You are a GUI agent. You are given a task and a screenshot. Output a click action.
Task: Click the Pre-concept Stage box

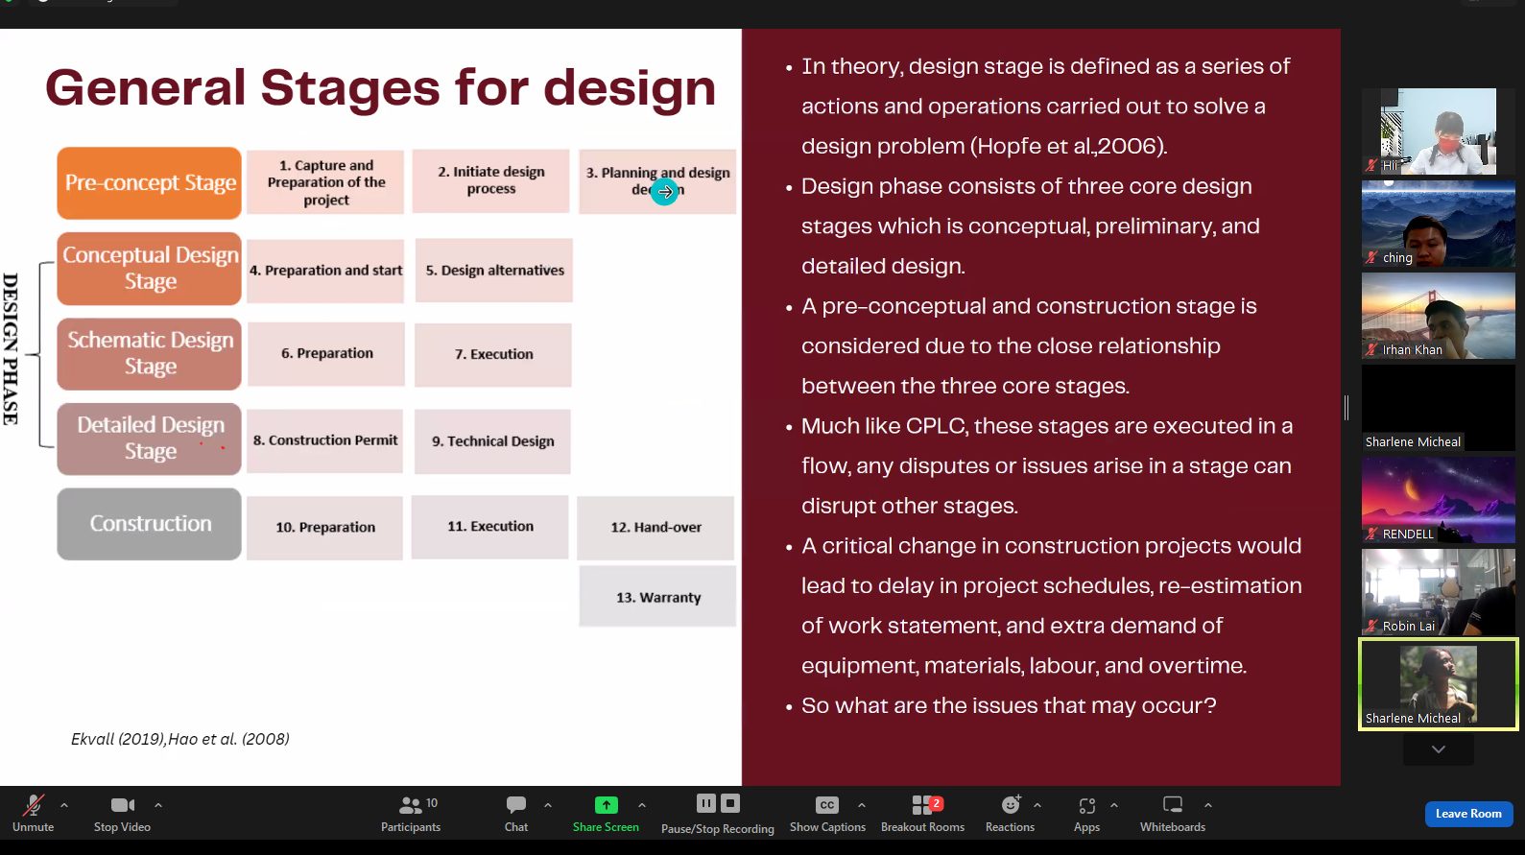point(149,182)
